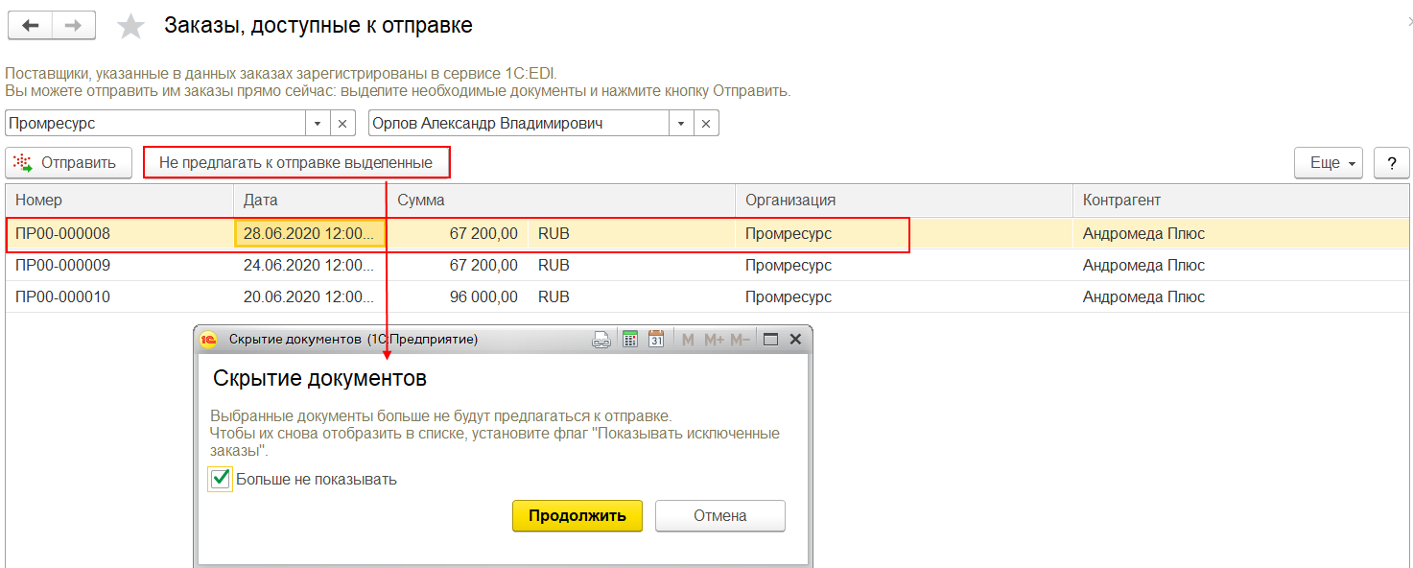
Task: Click the Отправить button
Action: pyautogui.click(x=67, y=163)
